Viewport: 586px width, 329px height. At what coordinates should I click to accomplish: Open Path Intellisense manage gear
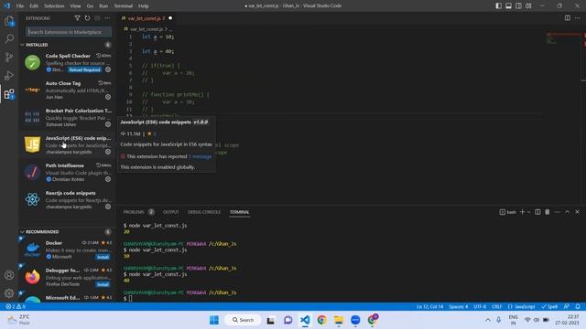(x=108, y=179)
